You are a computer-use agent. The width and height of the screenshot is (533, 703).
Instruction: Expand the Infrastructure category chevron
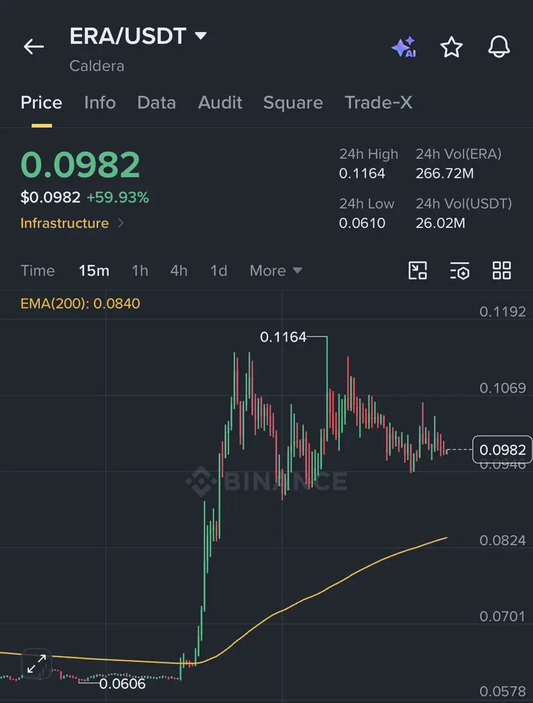pos(121,223)
